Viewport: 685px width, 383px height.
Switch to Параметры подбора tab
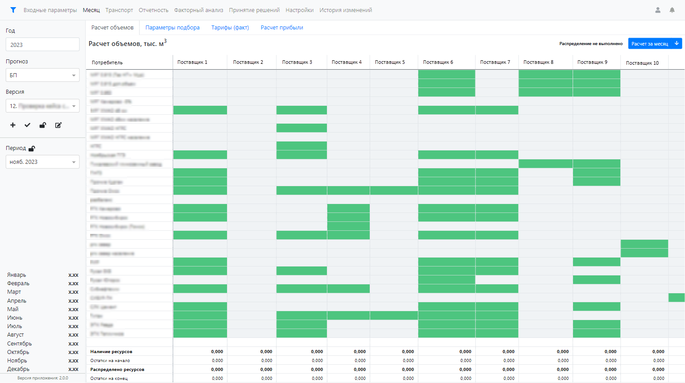click(x=173, y=27)
